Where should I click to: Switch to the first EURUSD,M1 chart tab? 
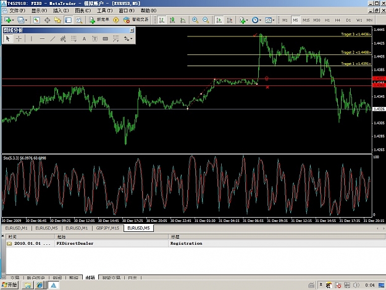pos(16,228)
